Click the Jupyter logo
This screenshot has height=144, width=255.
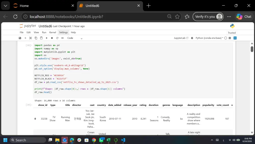(x=28, y=26)
